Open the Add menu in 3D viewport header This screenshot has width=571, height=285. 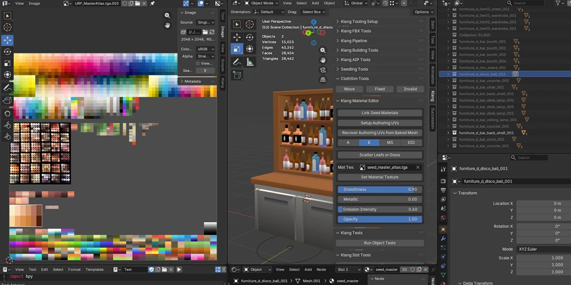pyautogui.click(x=316, y=3)
